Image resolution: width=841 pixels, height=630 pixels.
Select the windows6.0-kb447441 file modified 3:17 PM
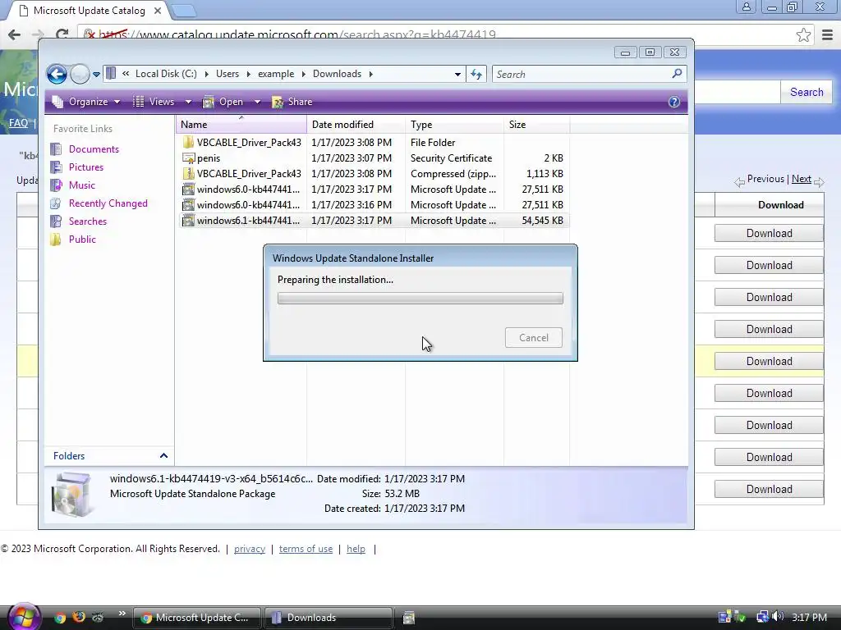373,189
